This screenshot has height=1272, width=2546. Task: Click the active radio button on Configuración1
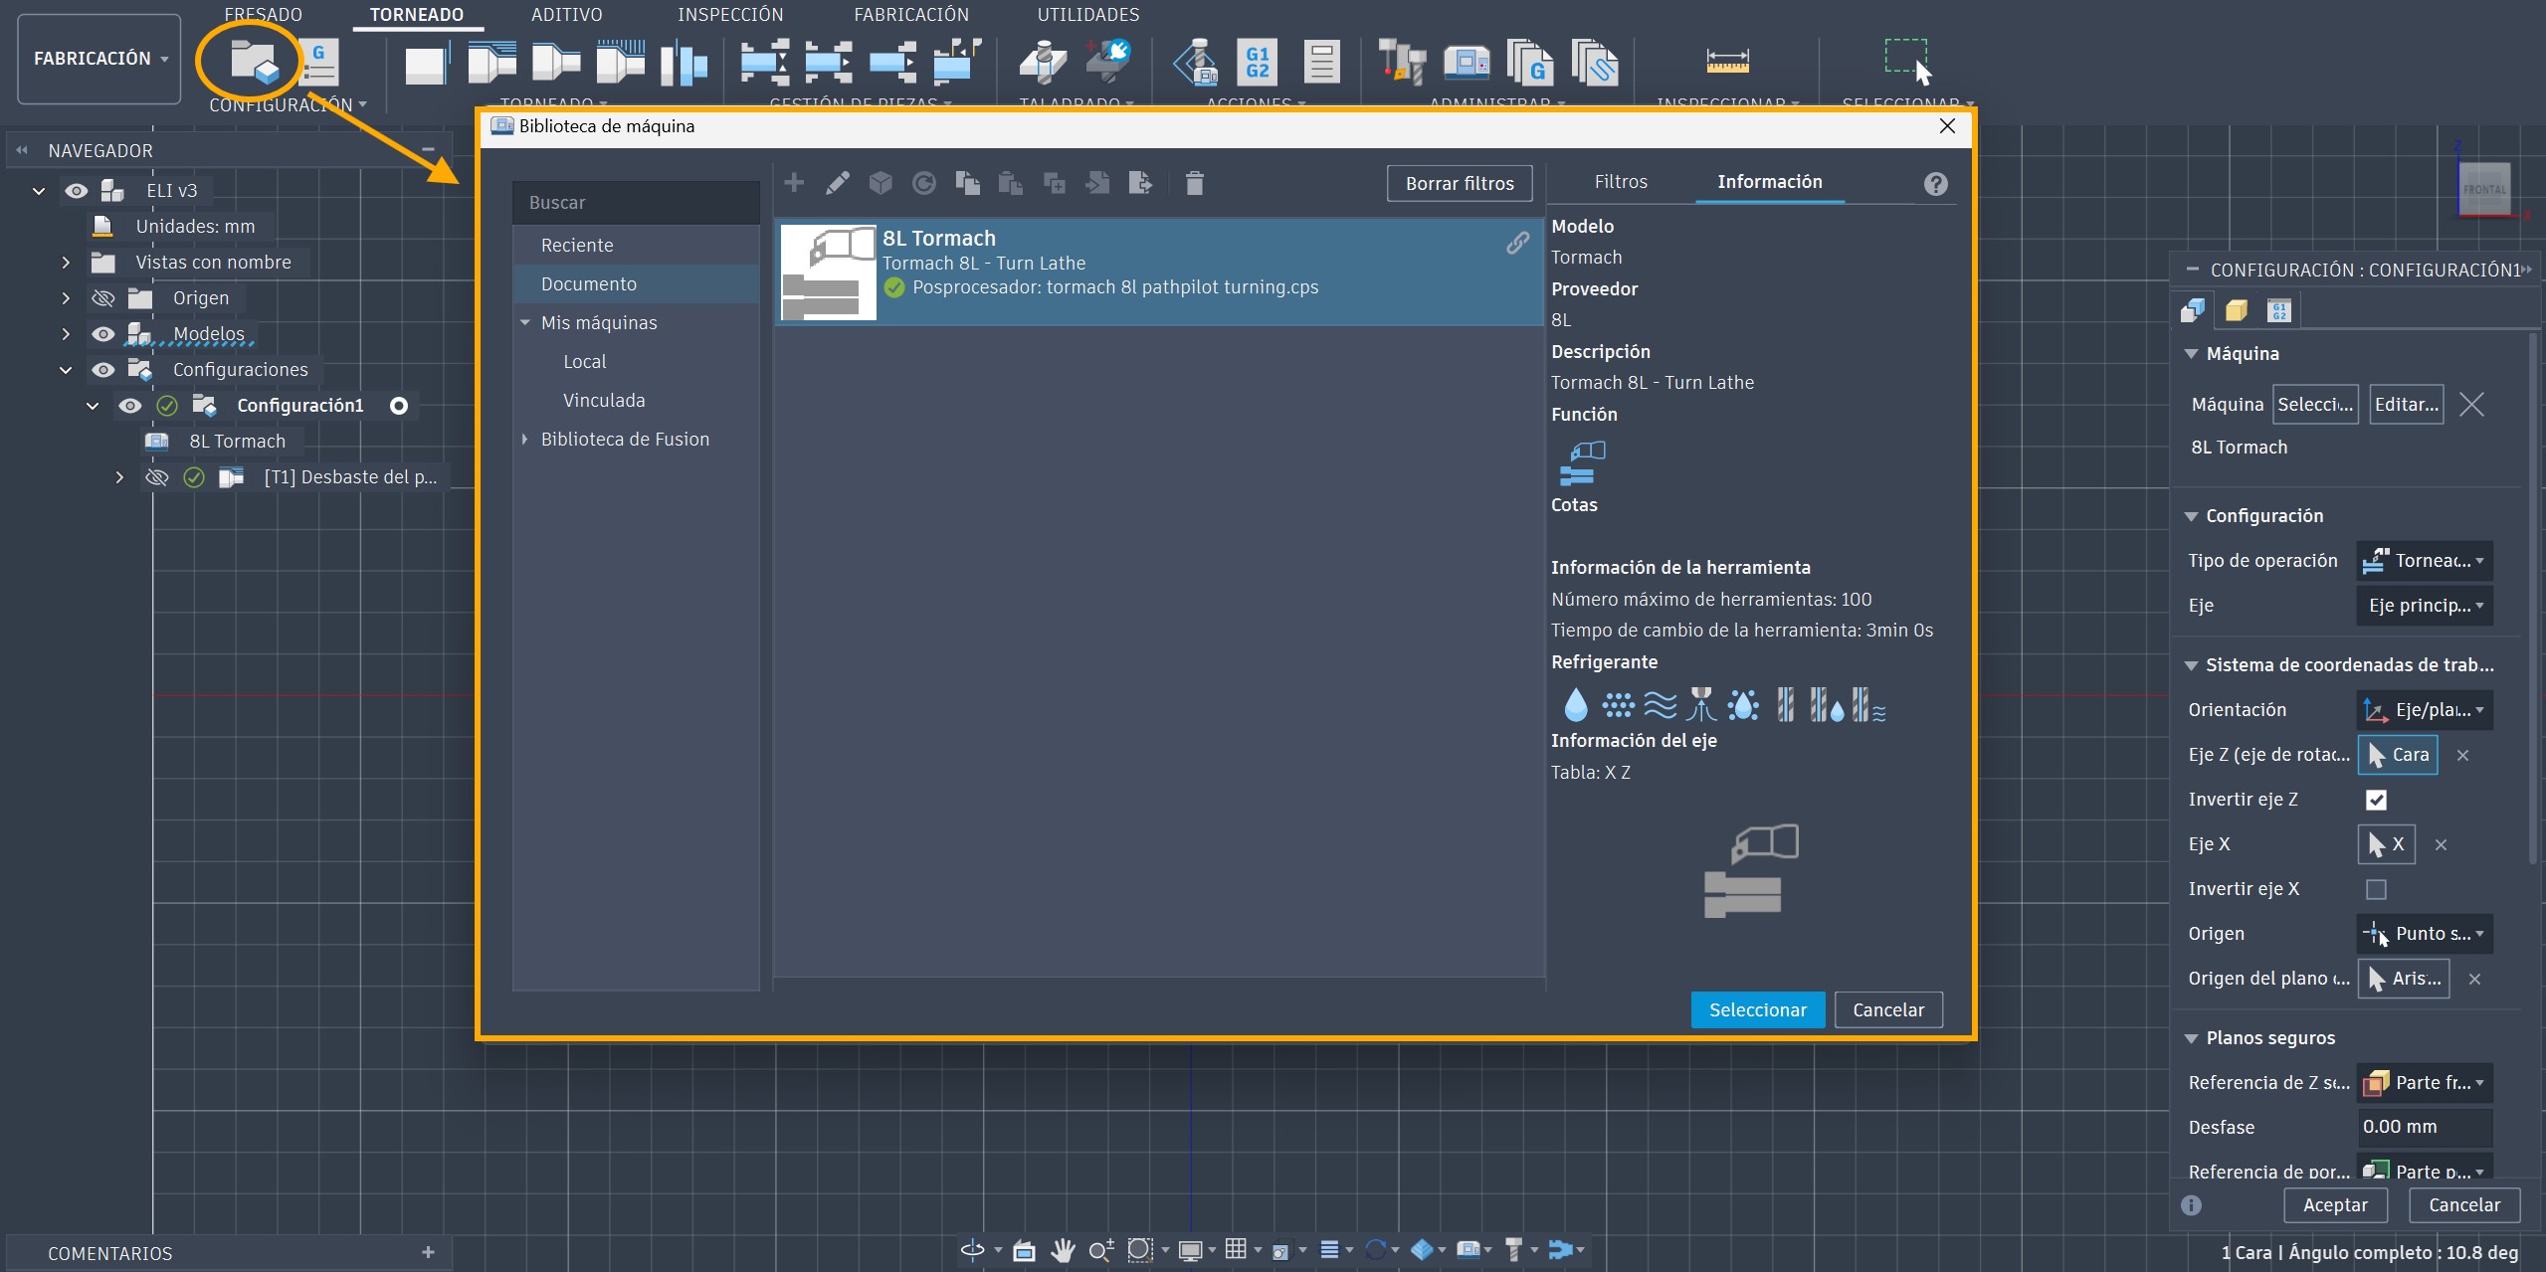pos(399,406)
